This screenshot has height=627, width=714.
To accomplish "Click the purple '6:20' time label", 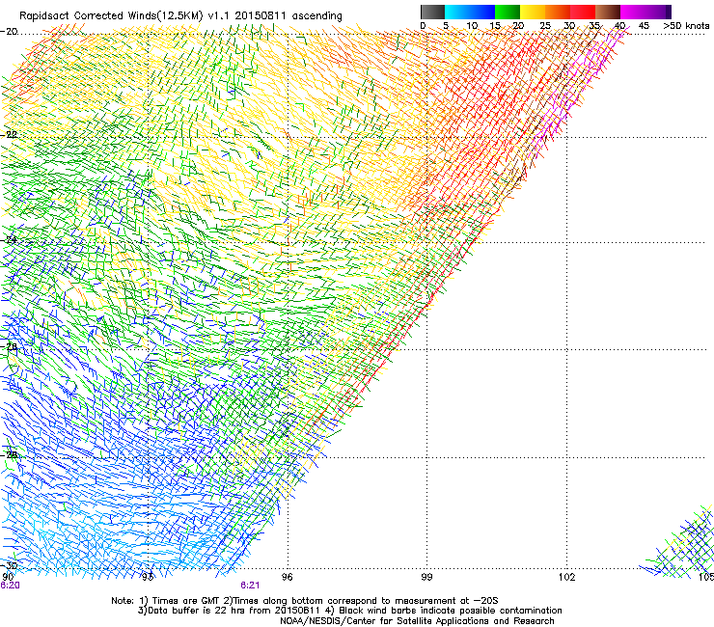I will point(10,586).
